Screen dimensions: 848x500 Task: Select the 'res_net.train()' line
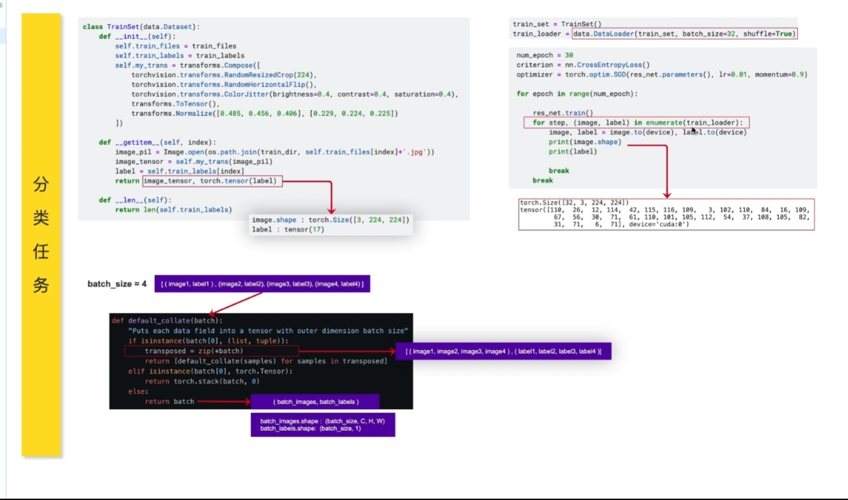click(x=563, y=113)
